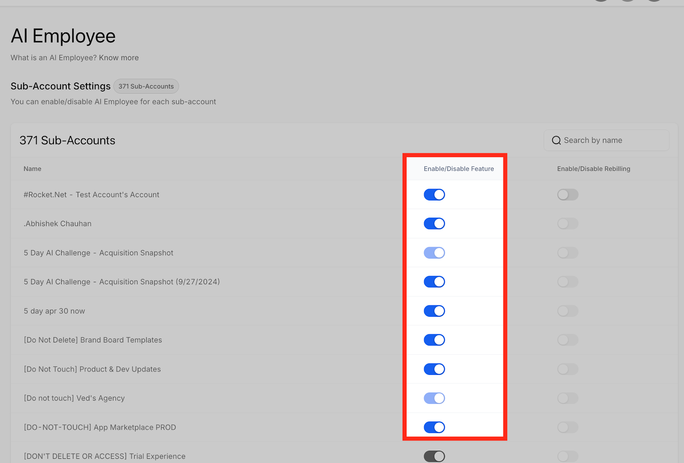Select the .Abhishek Chauhan row name
This screenshot has height=463, width=684.
[x=57, y=224]
